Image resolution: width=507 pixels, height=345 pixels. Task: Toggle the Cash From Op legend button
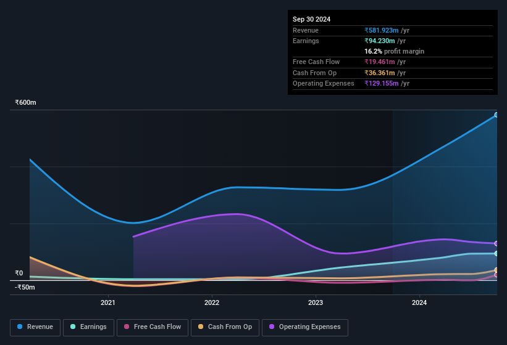[x=225, y=327]
